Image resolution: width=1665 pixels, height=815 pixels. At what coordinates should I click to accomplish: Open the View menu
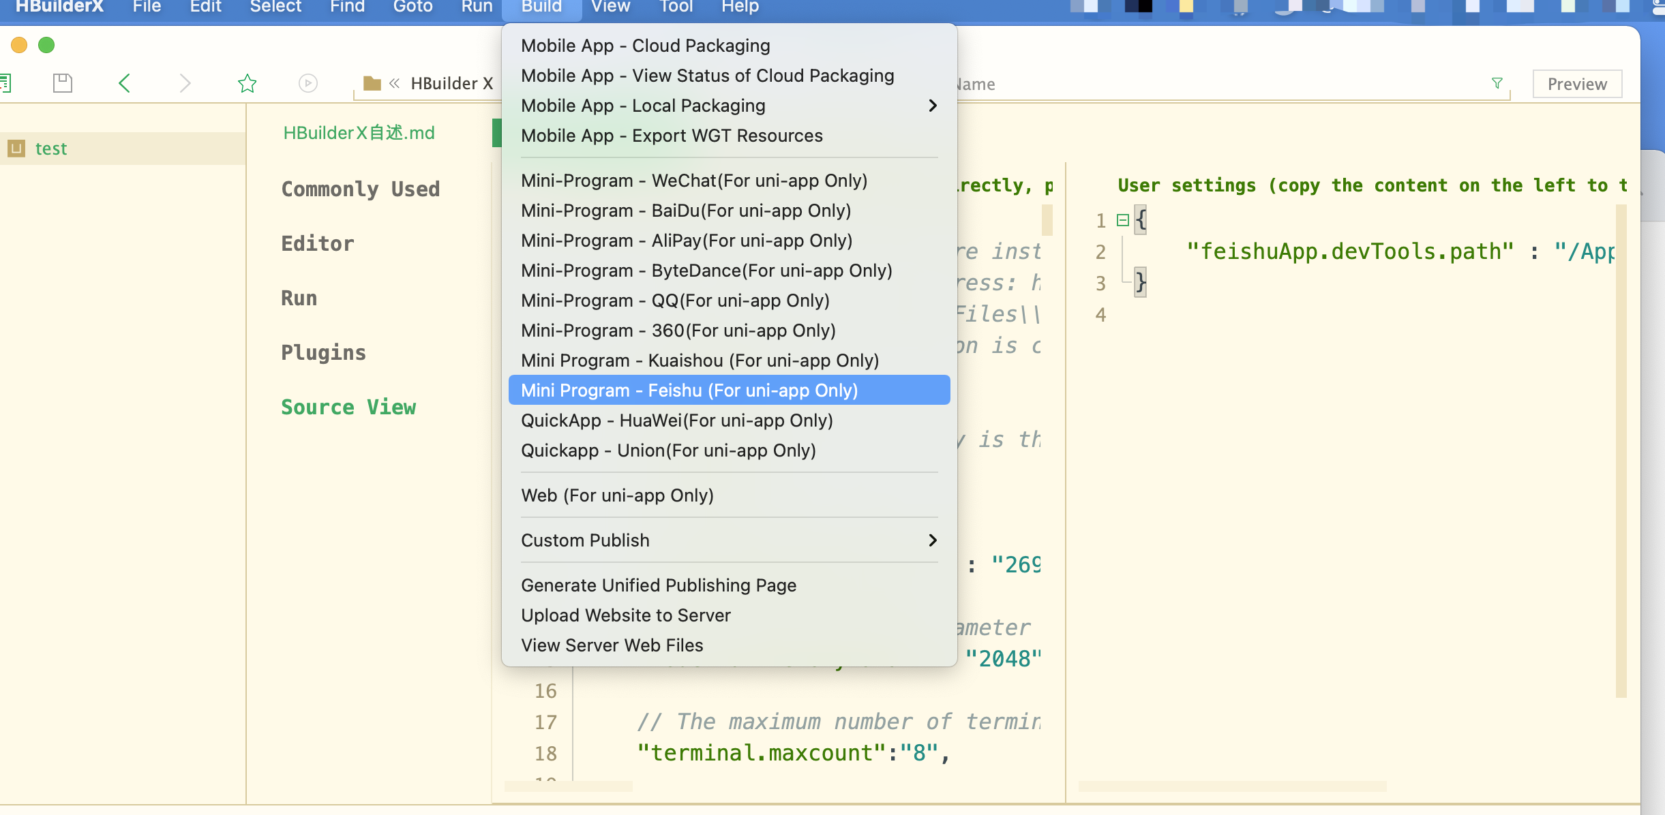610,7
